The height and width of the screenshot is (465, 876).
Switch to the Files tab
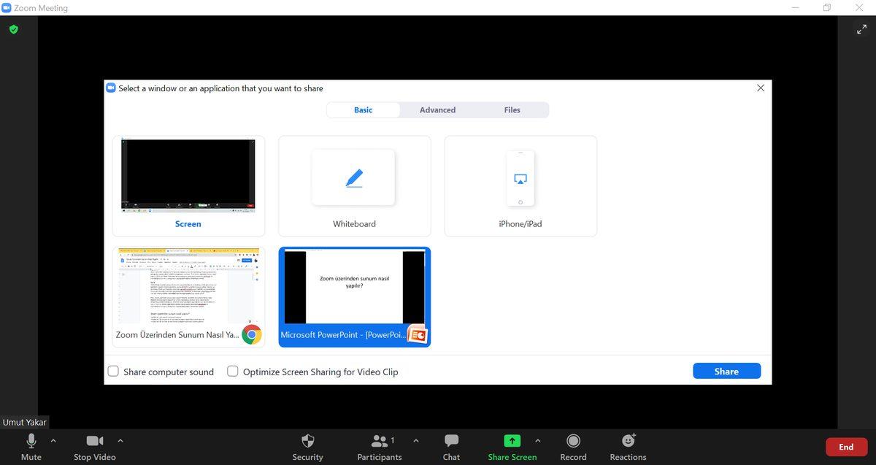(512, 110)
